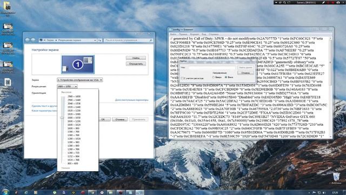Open Дополнительные параметры link
Viewport: 346px width, 195px height.
131,100
